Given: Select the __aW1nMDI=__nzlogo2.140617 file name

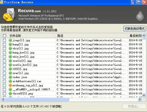Looking at the screenshot, I should pos(33,89).
